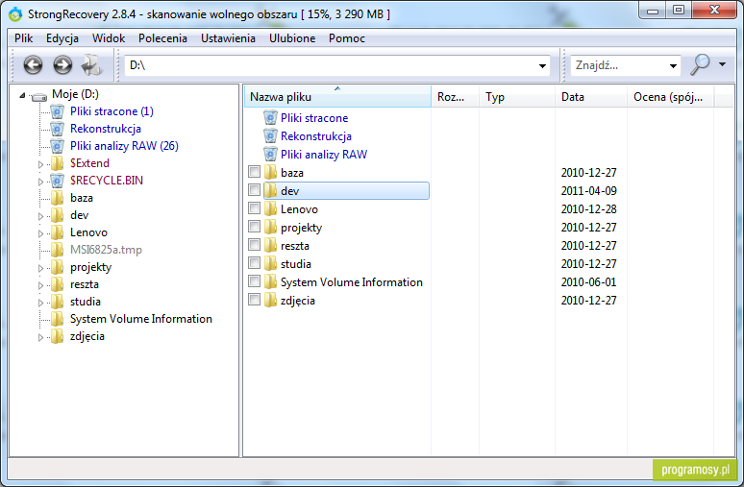Expand the projekty node in the tree
The image size is (744, 487).
tap(40, 268)
